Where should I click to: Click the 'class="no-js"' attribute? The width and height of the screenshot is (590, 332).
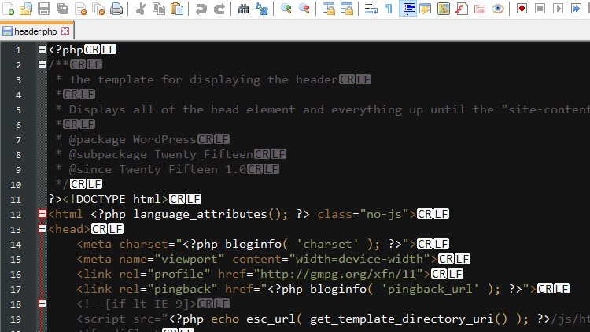tap(363, 214)
